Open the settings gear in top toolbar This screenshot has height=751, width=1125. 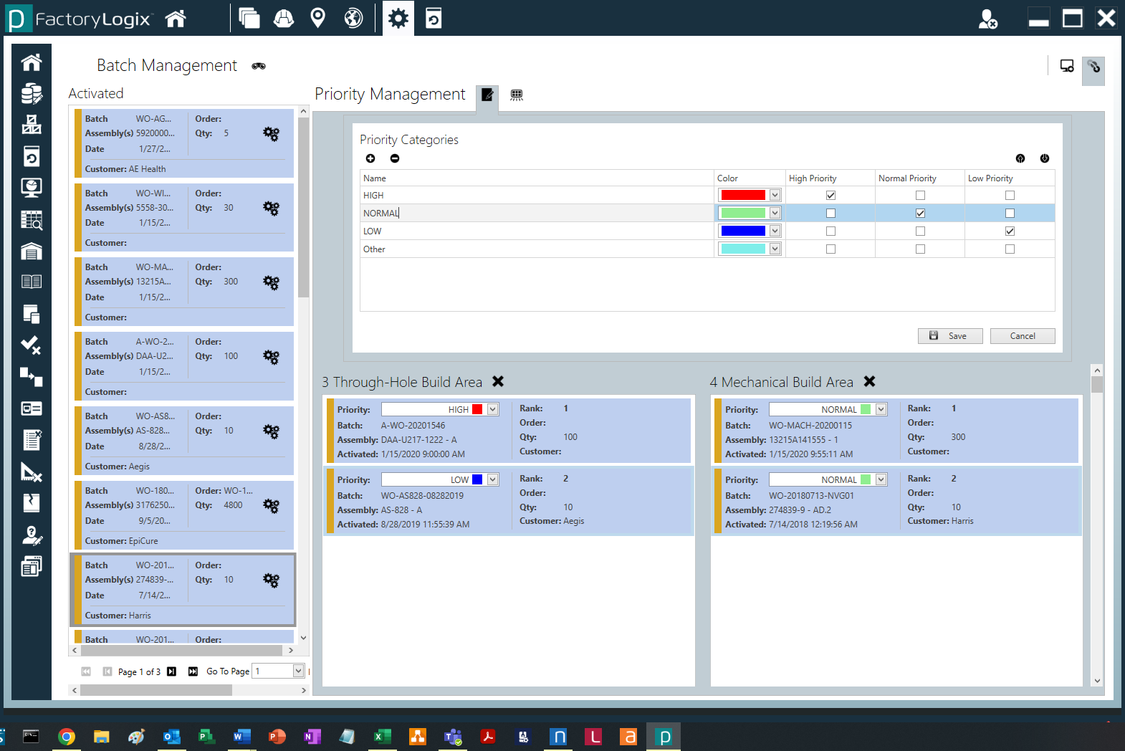point(398,19)
